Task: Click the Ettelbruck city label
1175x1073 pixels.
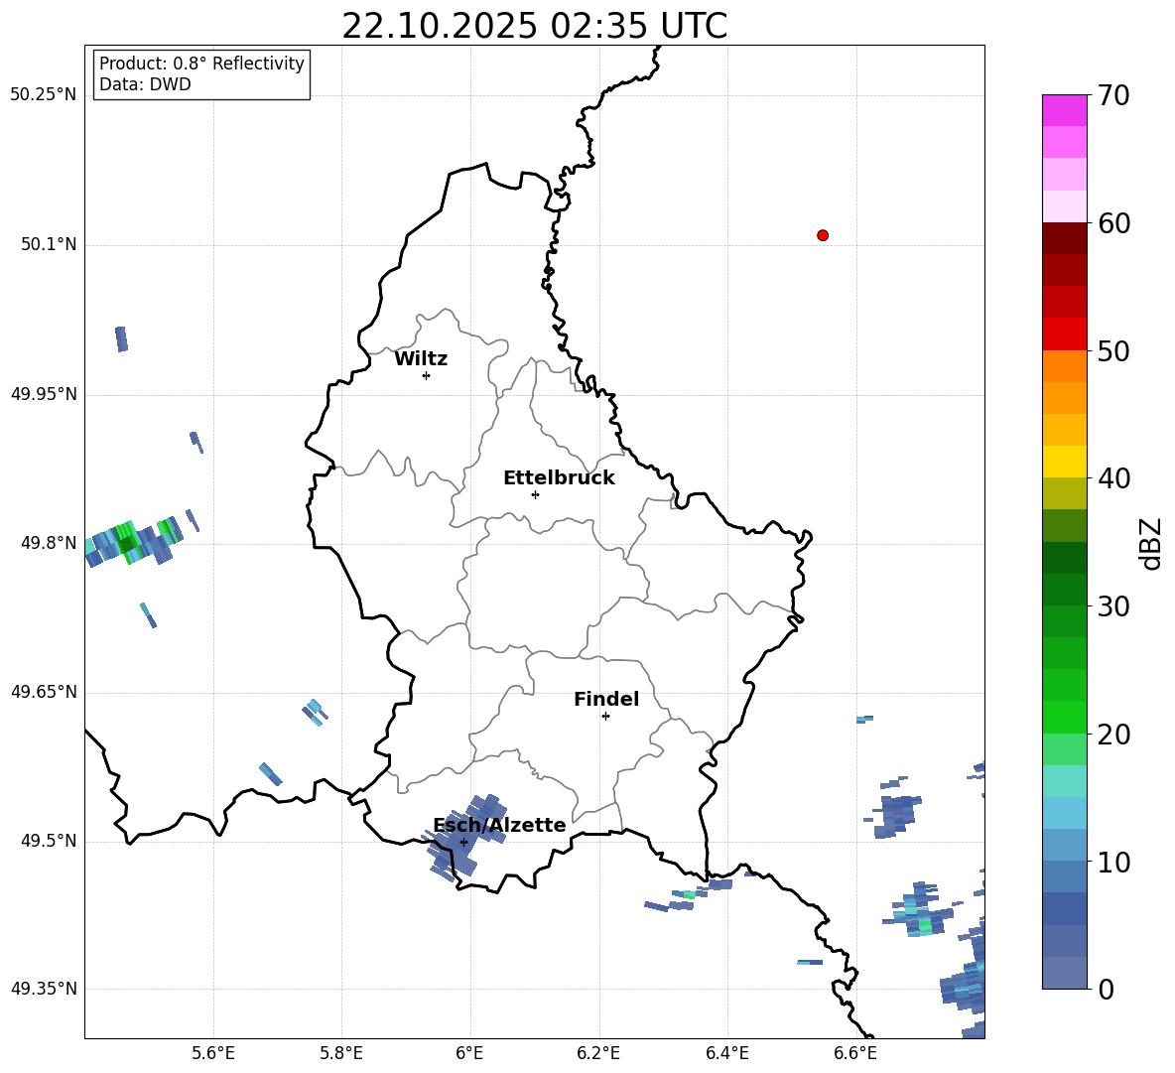Action: tap(559, 478)
